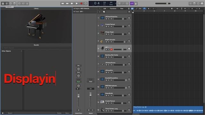Open the Editors scissors button
Screen dimensions: 205x115
point(27,4)
